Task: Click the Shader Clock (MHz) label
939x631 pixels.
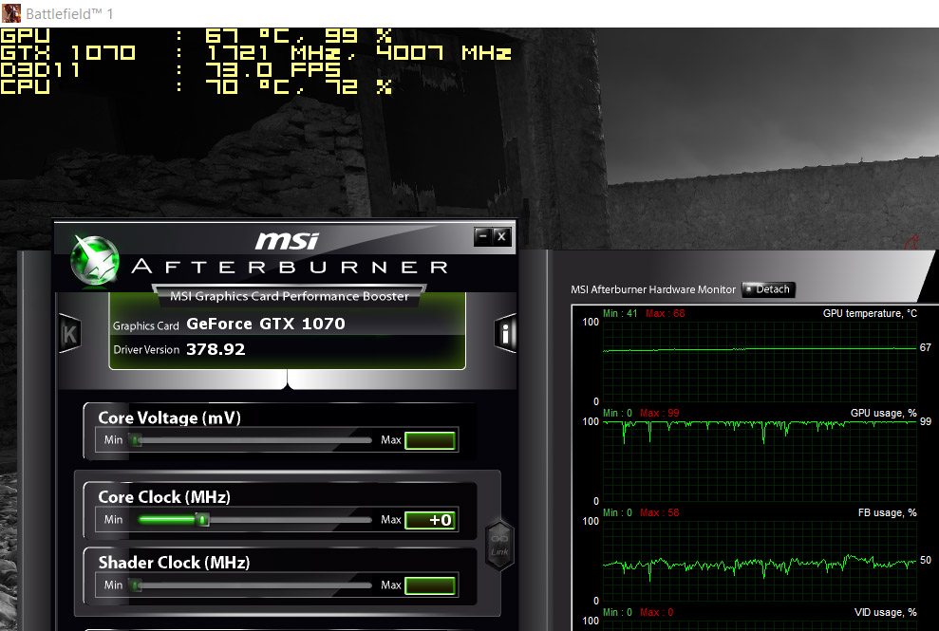Action: [174, 563]
